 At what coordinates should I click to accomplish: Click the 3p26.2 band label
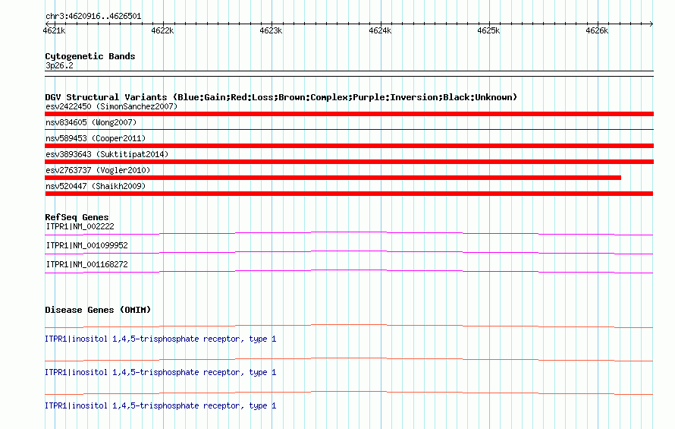(59, 65)
